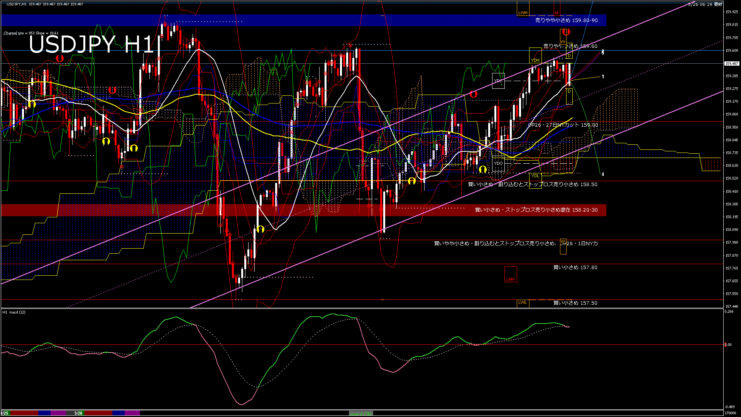Toggle the YDH yellow marker box
The height and width of the screenshot is (417, 741).
point(536,60)
